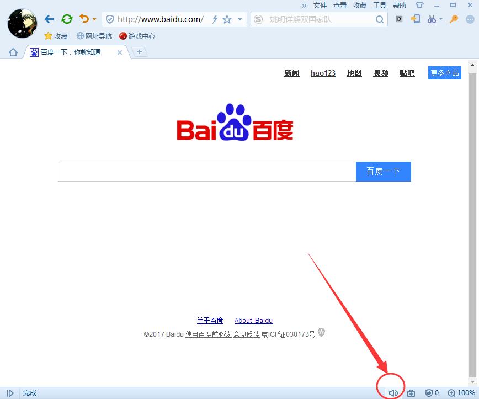The width and height of the screenshot is (479, 399).
Task: Click the 百度一下 search button
Action: coord(383,172)
